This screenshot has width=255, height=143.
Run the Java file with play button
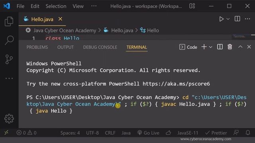point(222,19)
